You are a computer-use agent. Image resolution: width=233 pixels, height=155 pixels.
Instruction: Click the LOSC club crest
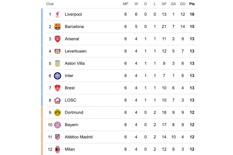coord(57,100)
